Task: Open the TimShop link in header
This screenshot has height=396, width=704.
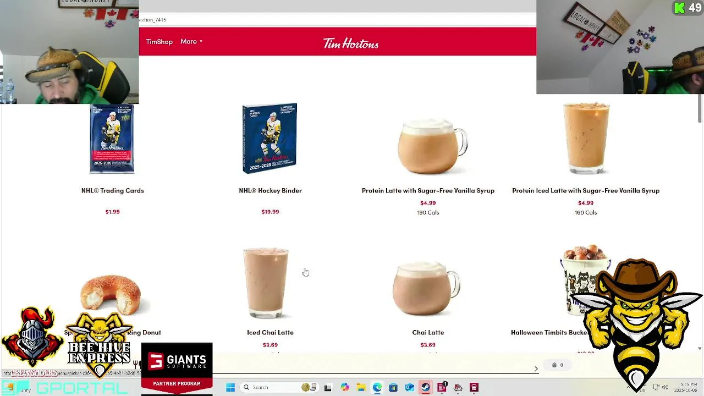Action: 159,42
